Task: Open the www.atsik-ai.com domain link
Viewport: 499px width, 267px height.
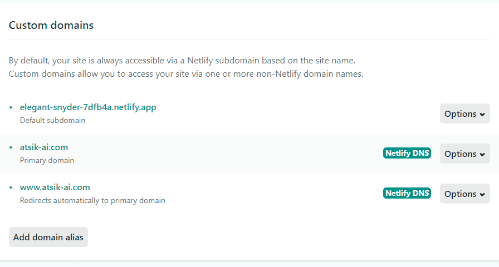Action: point(55,187)
